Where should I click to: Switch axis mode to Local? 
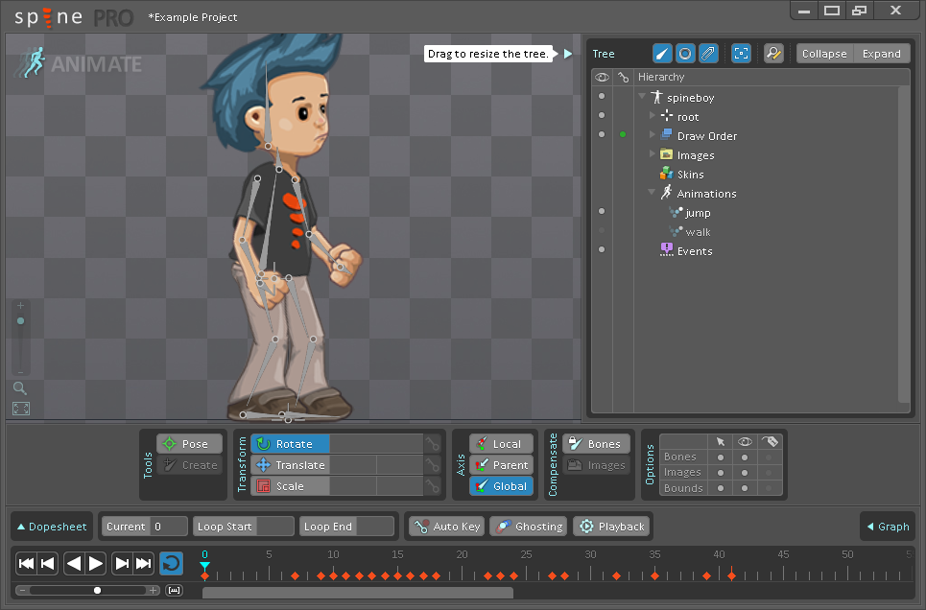click(501, 444)
